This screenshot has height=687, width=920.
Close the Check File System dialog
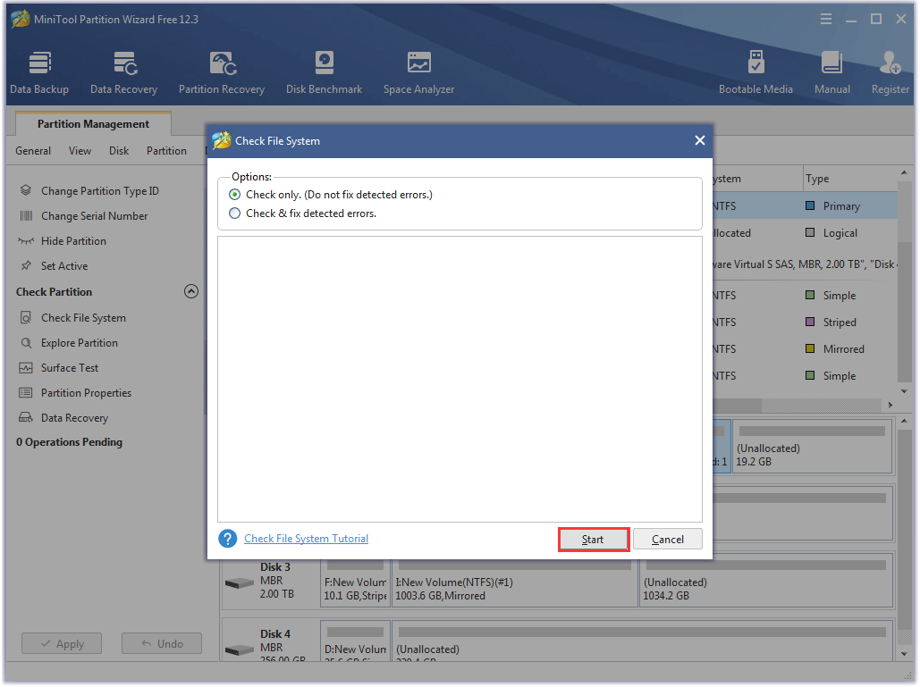(x=699, y=140)
